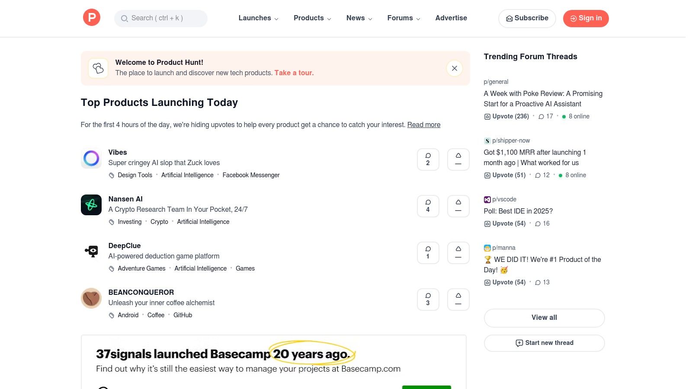The height and width of the screenshot is (389, 692).
Task: Click comment count 12 on MRR thread
Action: tap(542, 175)
